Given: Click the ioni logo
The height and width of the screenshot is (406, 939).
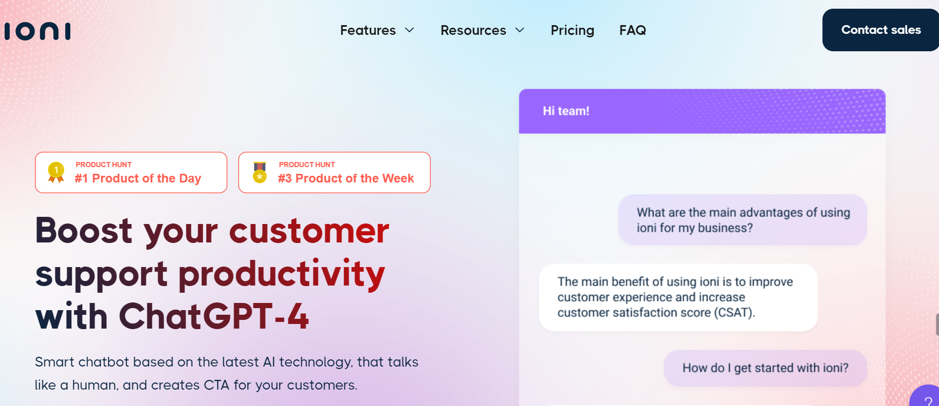Looking at the screenshot, I should tap(37, 30).
